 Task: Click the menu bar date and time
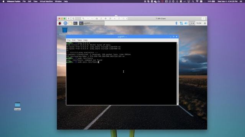click(227, 2)
